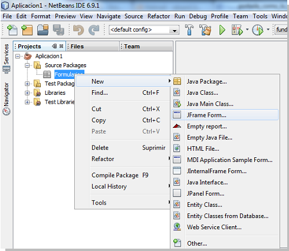Open the Run menu
The width and height of the screenshot is (289, 251).
(x=179, y=16)
